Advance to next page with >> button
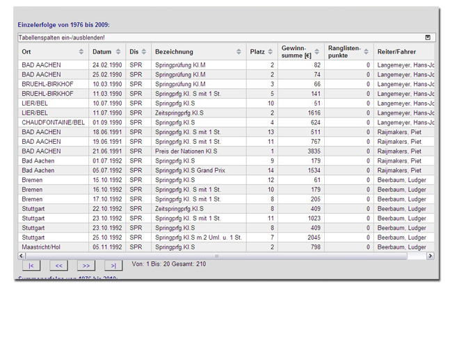The width and height of the screenshot is (452, 350). (86, 266)
